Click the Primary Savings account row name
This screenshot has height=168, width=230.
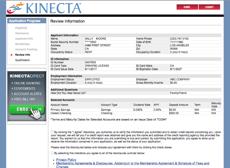pos(60,110)
